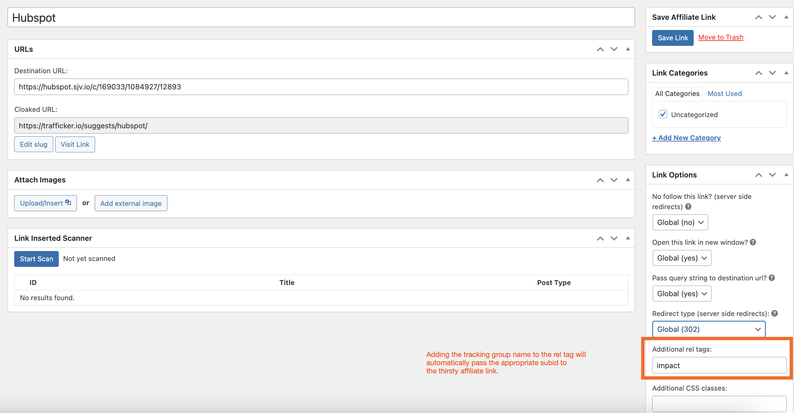The image size is (794, 413).
Task: Toggle the Uncategorized category checkbox
Action: tap(663, 114)
